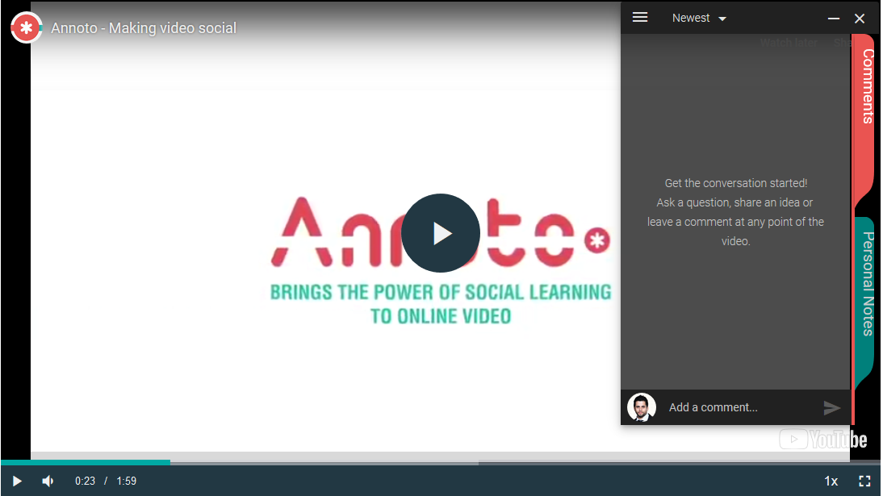Seek along the video progress bar
This screenshot has width=883, height=496.
point(441,462)
